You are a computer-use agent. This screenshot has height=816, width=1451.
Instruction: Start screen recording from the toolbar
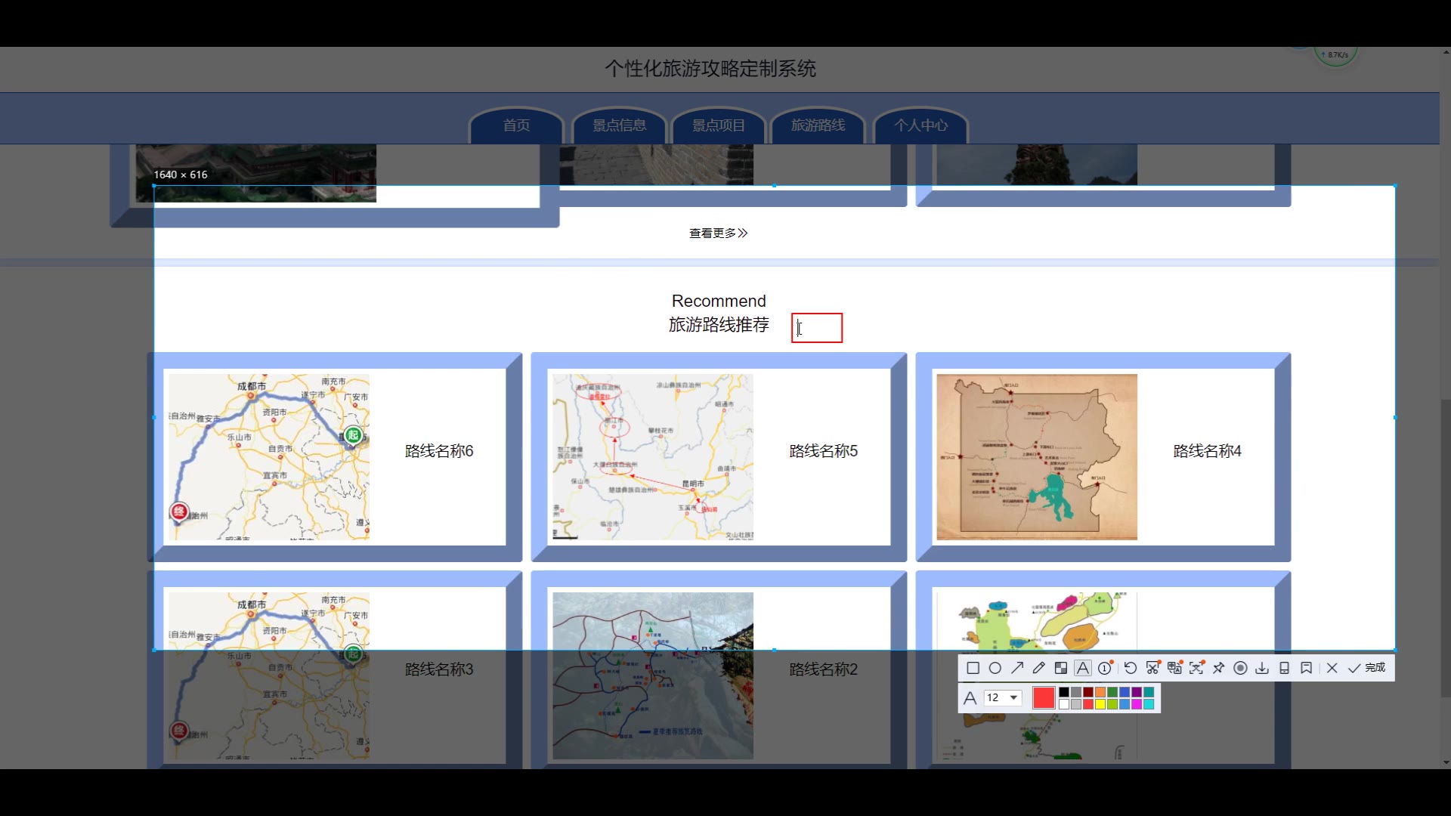pos(1240,668)
